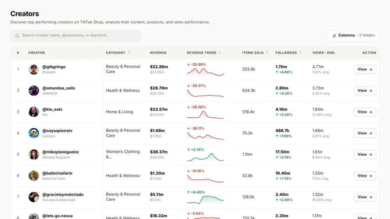Click View button for @gracielaymalcriado
The width and height of the screenshot is (390, 219).
[x=365, y=197]
